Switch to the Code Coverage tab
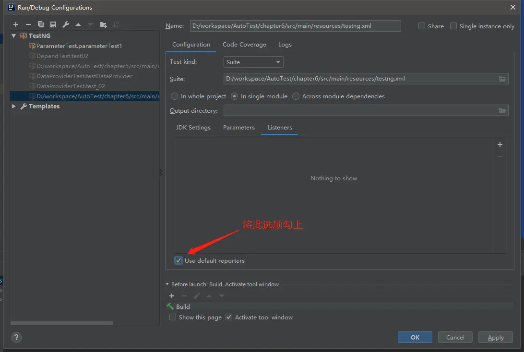This screenshot has width=524, height=352. [x=244, y=45]
